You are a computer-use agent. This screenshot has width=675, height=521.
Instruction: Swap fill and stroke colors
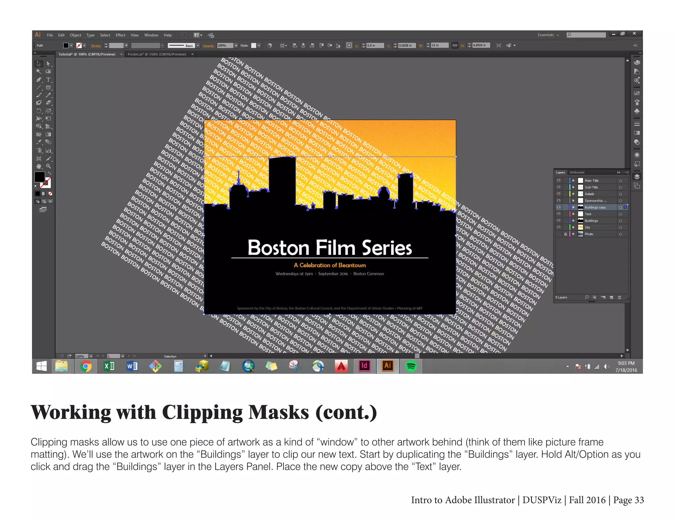click(49, 173)
